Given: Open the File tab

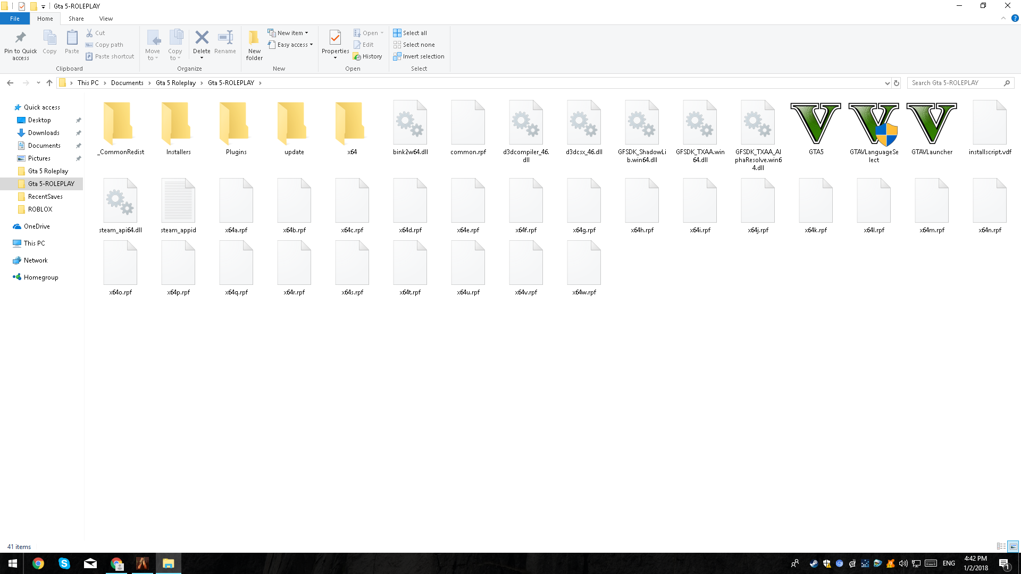Looking at the screenshot, I should tap(15, 19).
